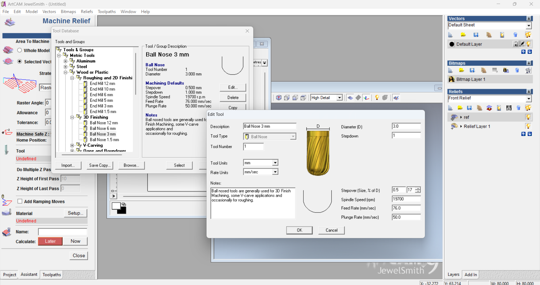Click the snapping arrow icon on Default Layer
Screen dimensions: 540x285
(522, 44)
